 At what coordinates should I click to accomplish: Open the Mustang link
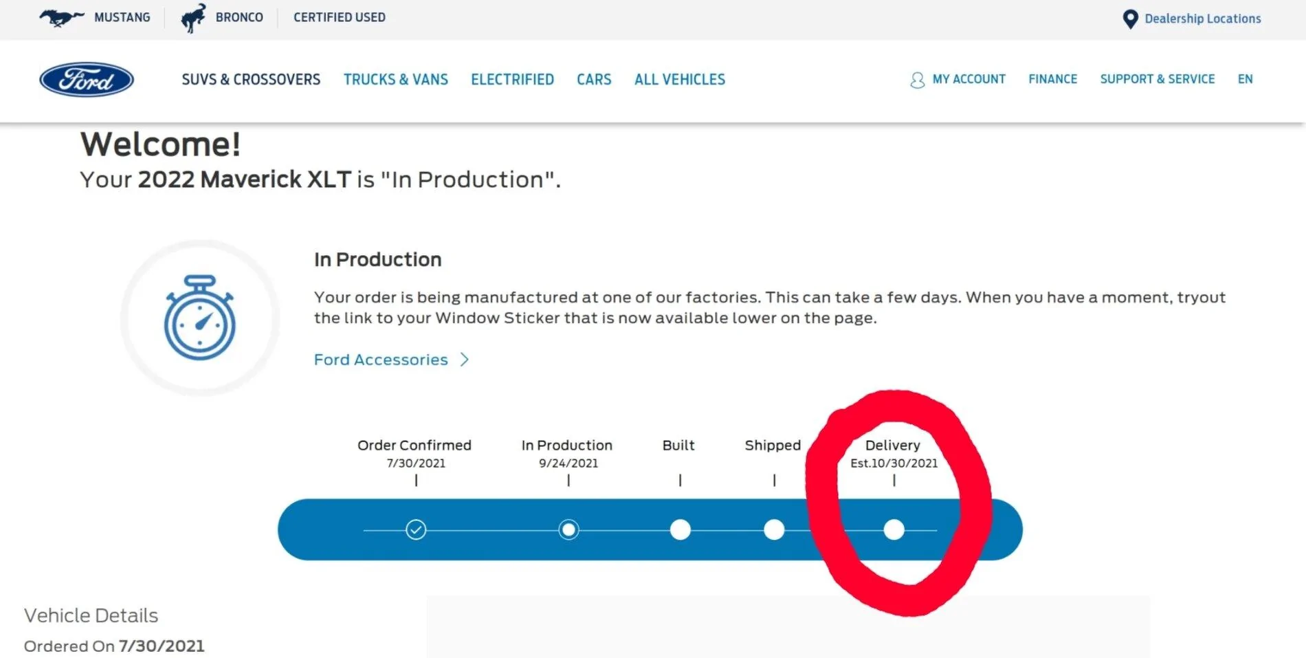(122, 17)
